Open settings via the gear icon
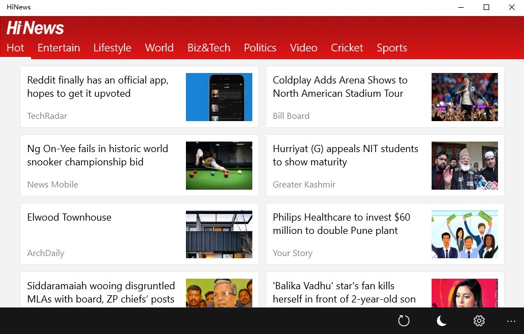524x334 pixels. click(479, 321)
